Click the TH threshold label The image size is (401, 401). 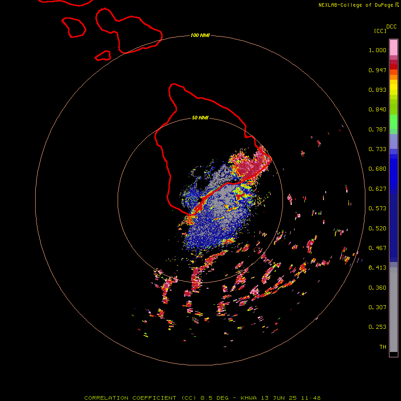[x=383, y=347]
